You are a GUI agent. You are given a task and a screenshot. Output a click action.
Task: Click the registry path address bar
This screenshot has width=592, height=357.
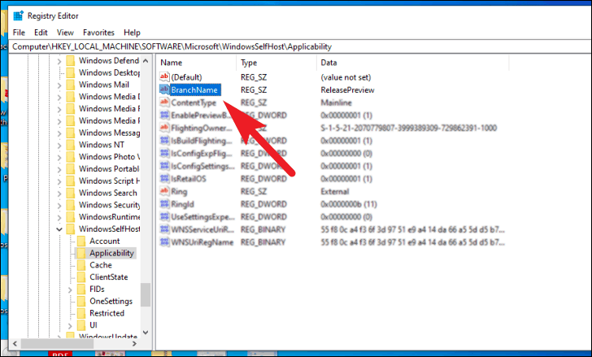[x=300, y=46]
